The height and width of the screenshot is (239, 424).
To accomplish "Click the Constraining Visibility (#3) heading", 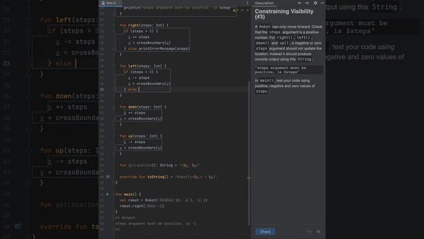I will (x=284, y=14).
